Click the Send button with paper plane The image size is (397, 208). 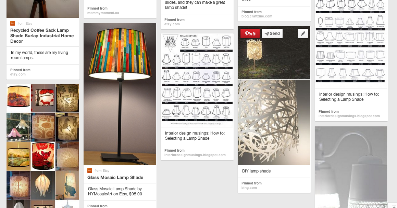click(x=272, y=33)
